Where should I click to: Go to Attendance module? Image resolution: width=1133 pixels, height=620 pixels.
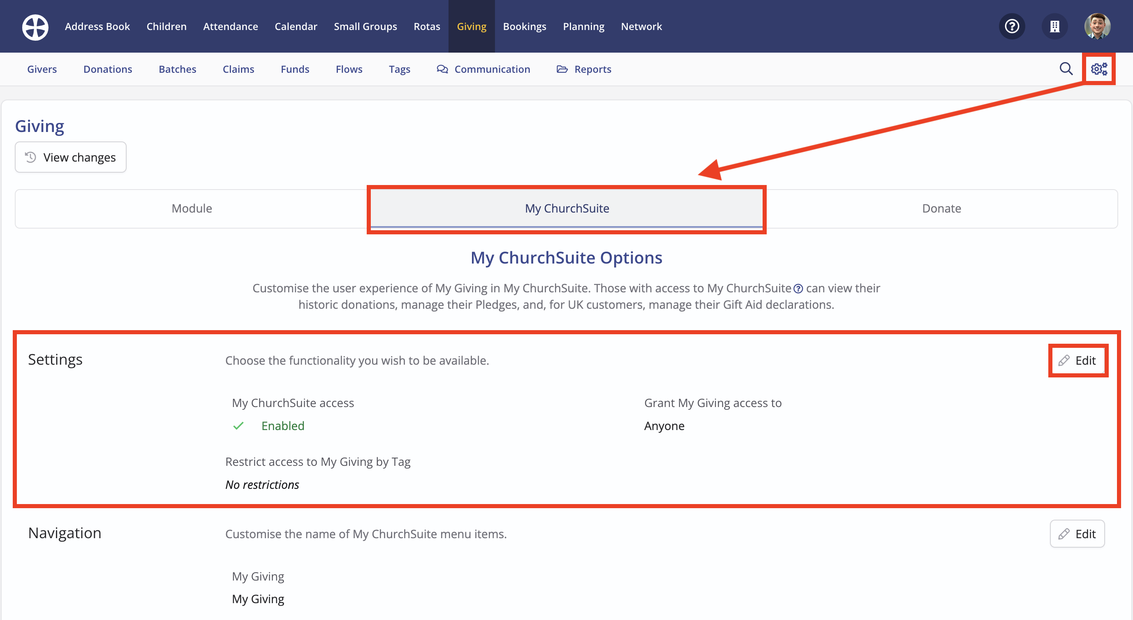[231, 26]
